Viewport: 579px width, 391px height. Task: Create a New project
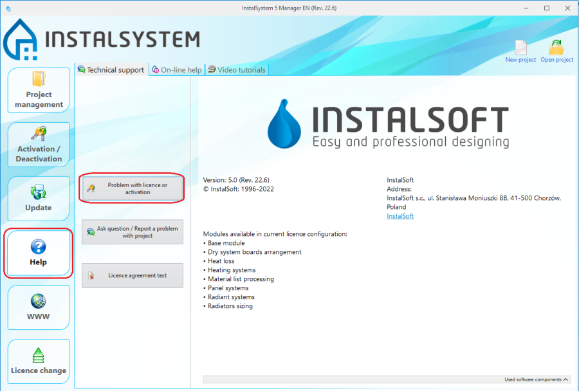pos(520,51)
